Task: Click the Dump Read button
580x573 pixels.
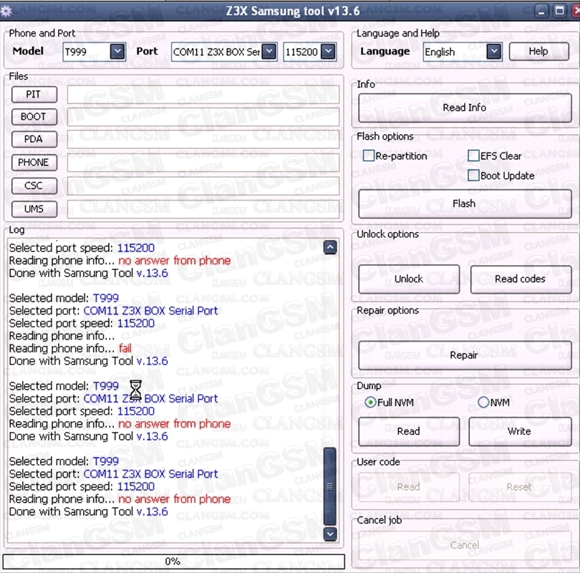Action: [x=409, y=431]
